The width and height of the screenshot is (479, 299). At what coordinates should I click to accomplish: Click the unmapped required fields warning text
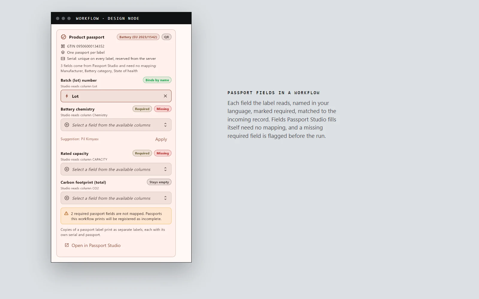[116, 216]
